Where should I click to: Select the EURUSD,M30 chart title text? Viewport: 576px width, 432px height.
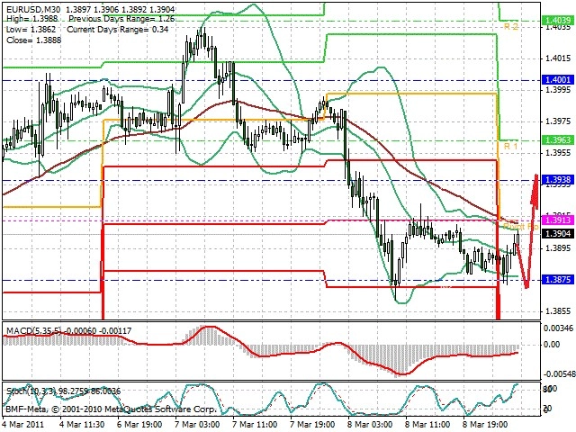click(34, 9)
